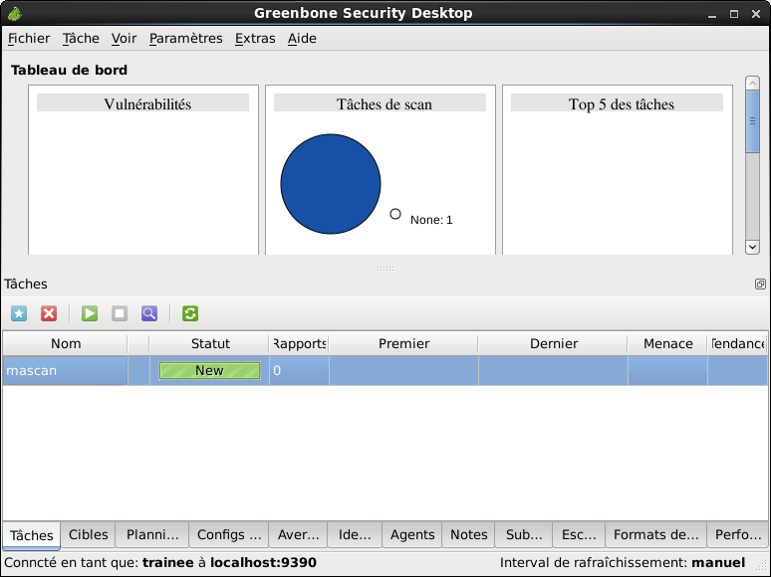Open the Paramètres menu
This screenshot has width=771, height=577.
(185, 39)
